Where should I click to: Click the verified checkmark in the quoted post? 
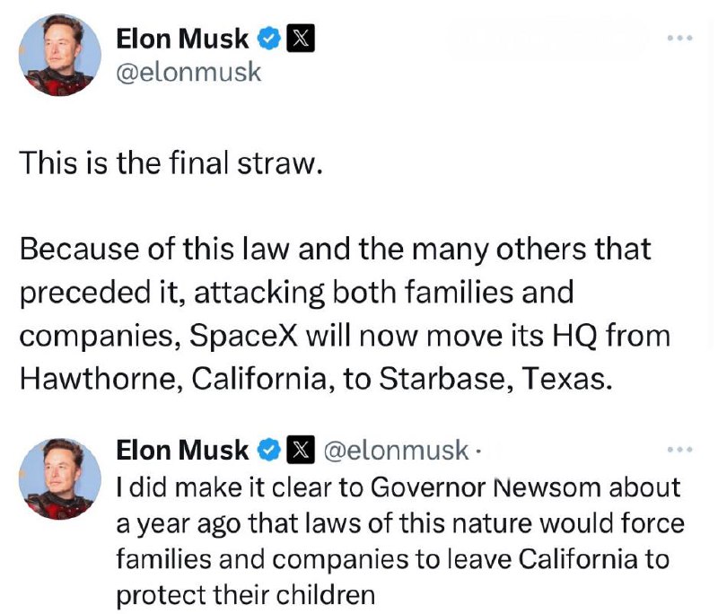click(x=268, y=450)
